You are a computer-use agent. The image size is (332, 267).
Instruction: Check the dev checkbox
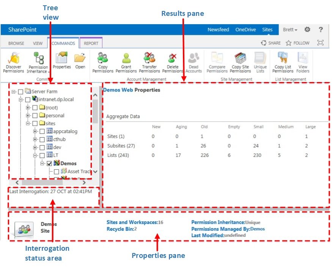[x=42, y=147]
